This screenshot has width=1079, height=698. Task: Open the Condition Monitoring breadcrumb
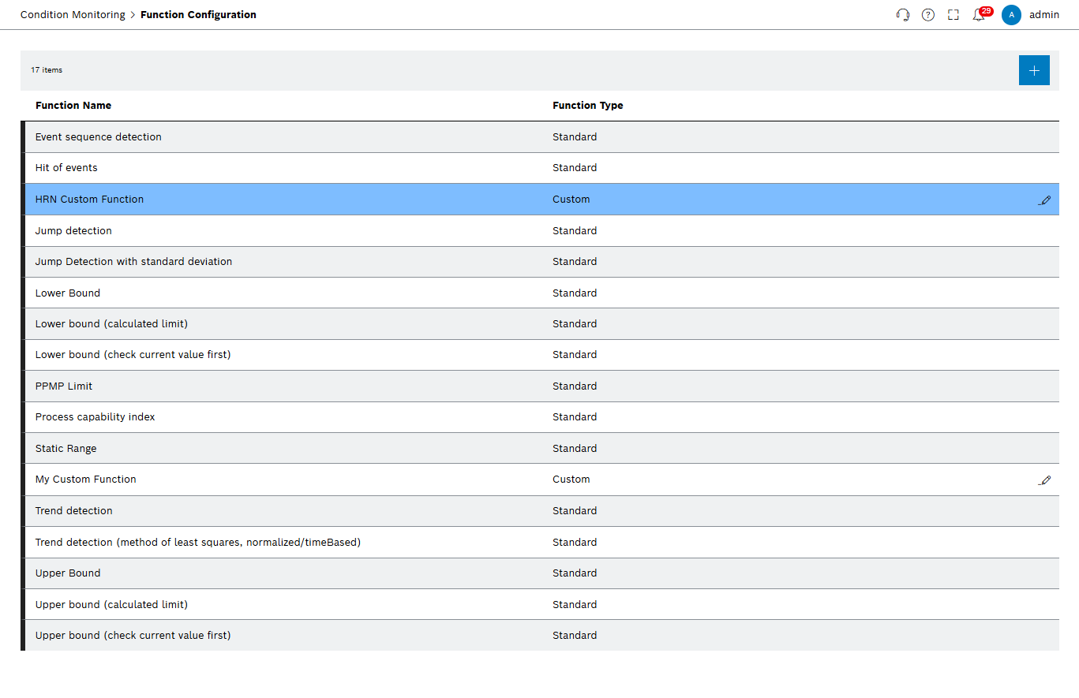[x=73, y=14]
